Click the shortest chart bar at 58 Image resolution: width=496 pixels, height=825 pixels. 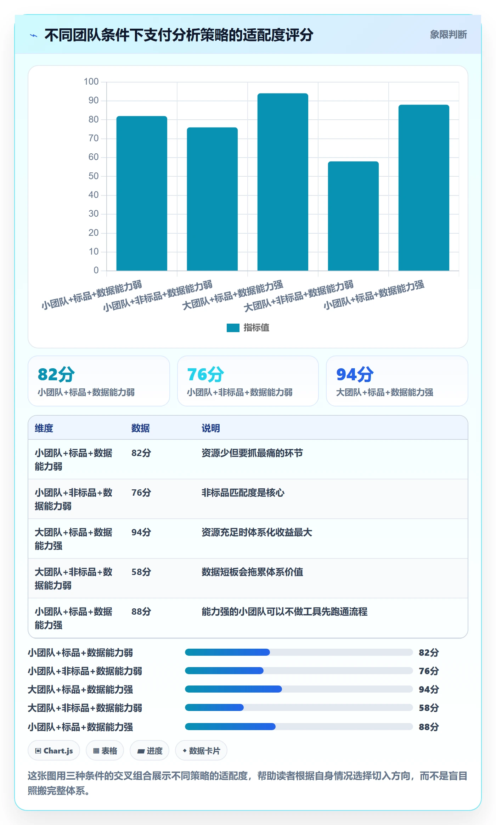353,216
